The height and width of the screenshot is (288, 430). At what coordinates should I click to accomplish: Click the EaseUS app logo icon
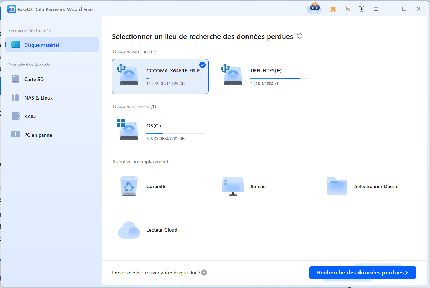pos(11,9)
